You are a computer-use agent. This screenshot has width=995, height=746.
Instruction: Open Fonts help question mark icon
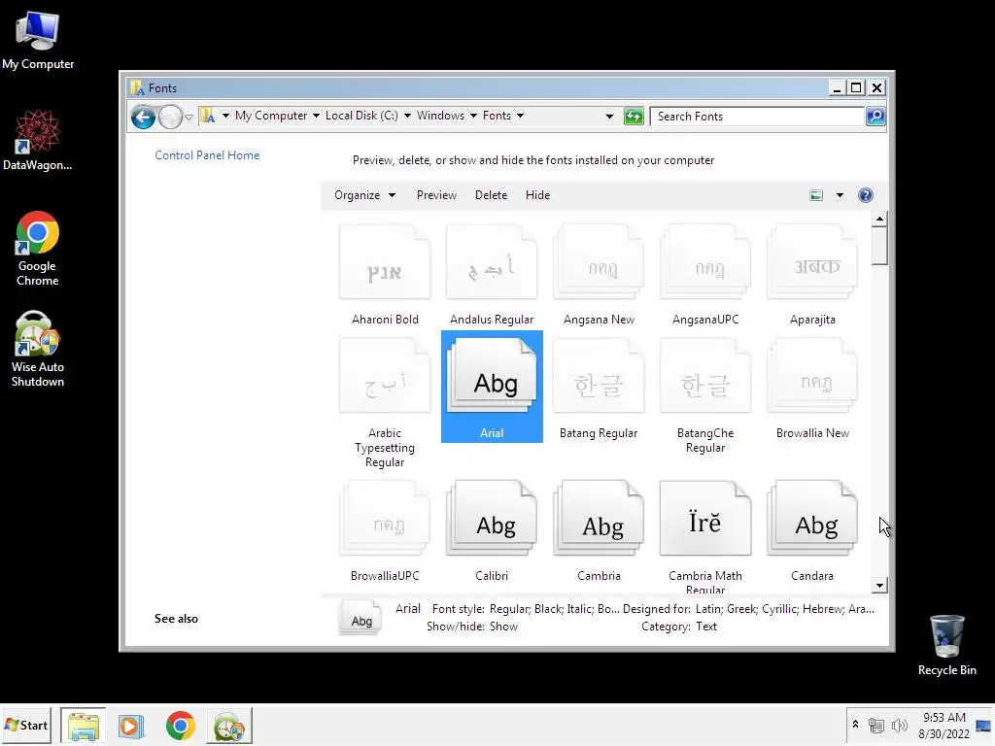(866, 195)
